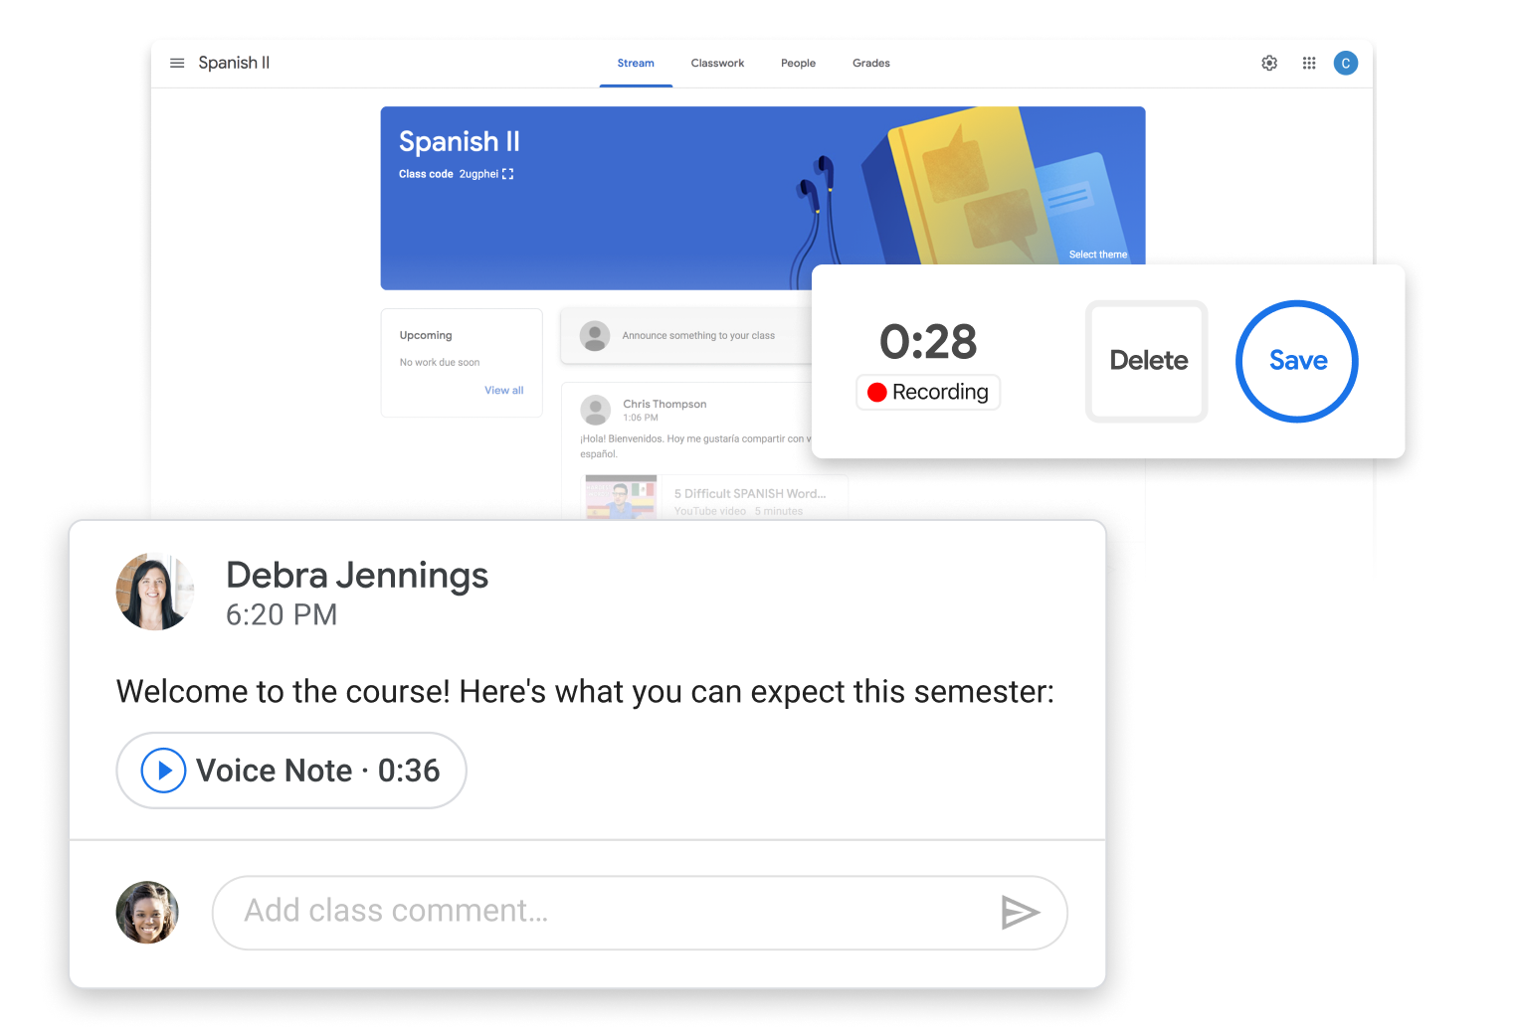Viewport: 1518px width, 1031px height.
Task: View all upcoming work
Action: pyautogui.click(x=503, y=390)
